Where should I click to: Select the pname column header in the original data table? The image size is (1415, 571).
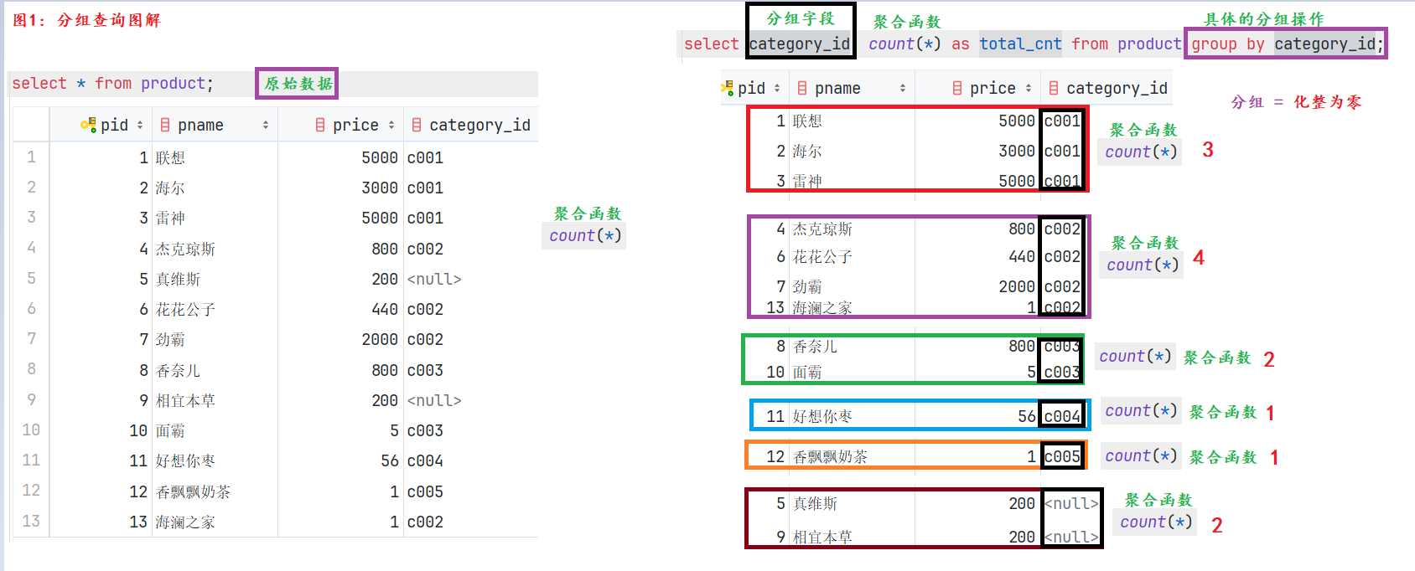[215, 125]
